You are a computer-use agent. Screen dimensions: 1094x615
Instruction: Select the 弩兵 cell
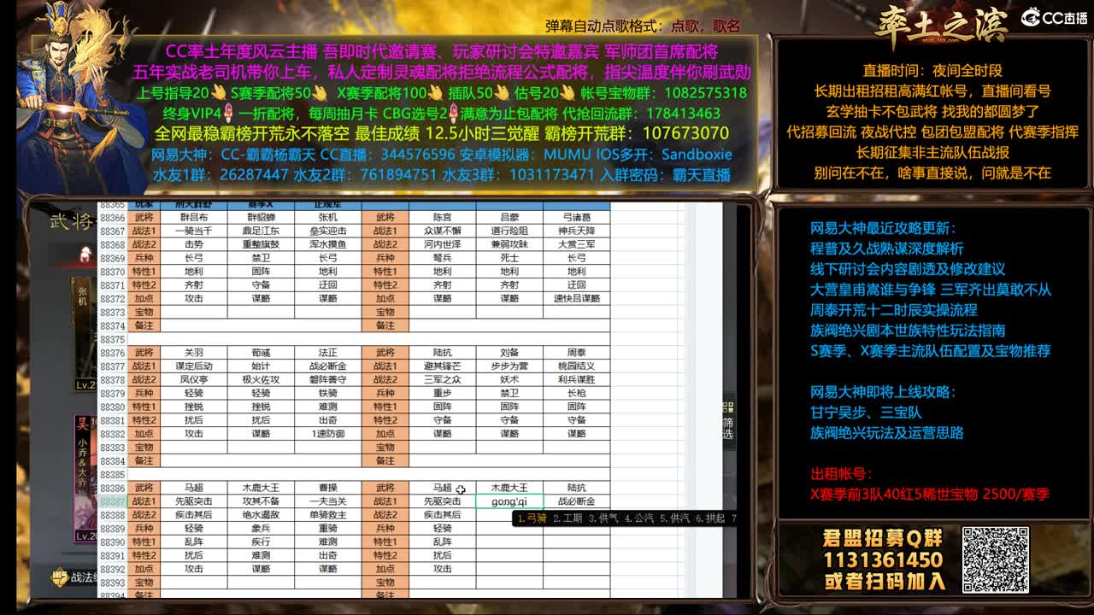coord(443,258)
